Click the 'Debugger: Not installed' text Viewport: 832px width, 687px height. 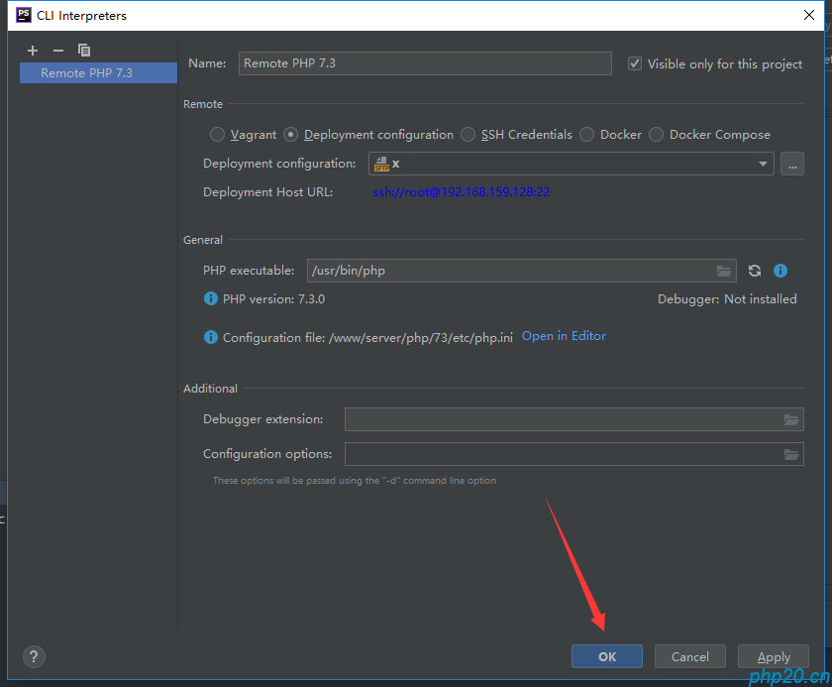(x=727, y=299)
